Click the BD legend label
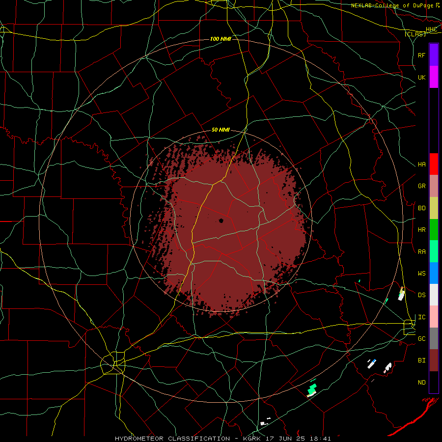This screenshot has width=442, height=442. pos(421,208)
